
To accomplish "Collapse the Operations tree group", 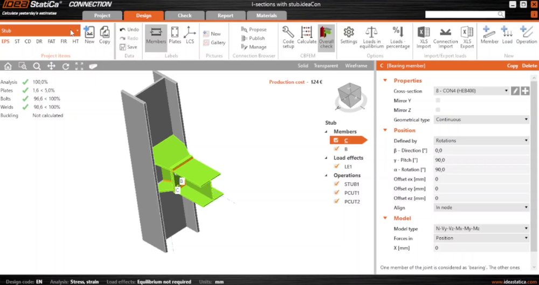I will click(326, 175).
